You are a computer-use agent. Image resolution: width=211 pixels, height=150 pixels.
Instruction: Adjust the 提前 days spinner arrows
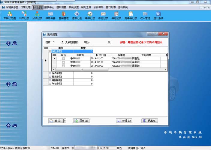click(x=62, y=42)
